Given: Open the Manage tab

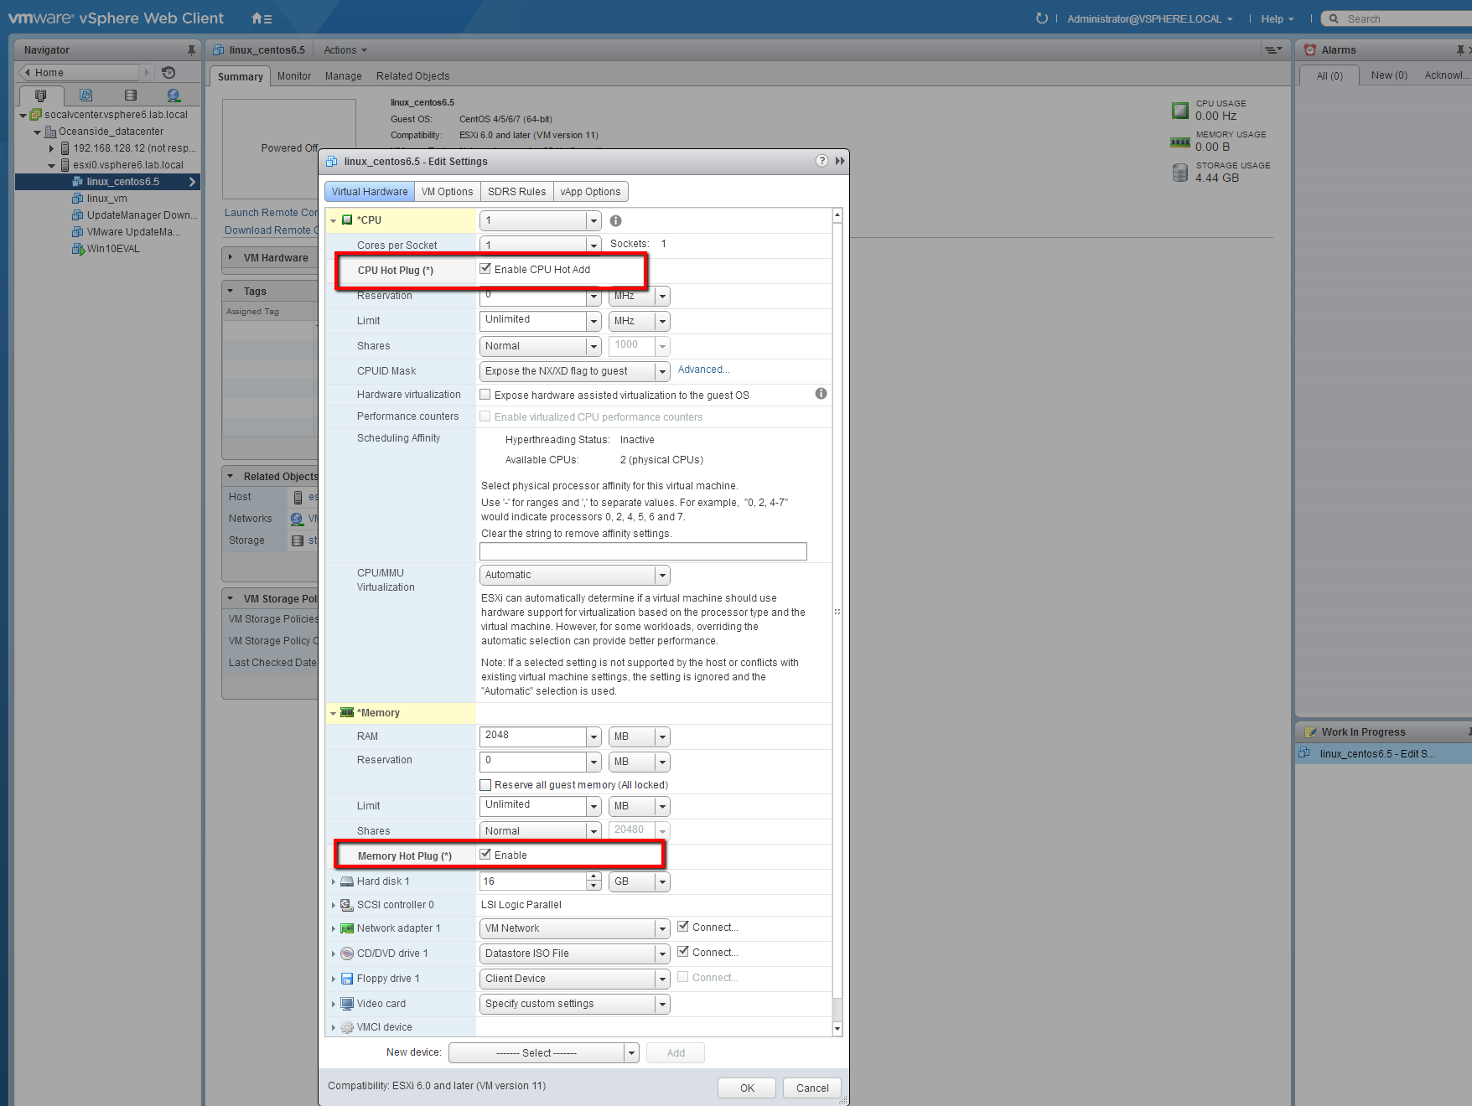Looking at the screenshot, I should coord(344,76).
